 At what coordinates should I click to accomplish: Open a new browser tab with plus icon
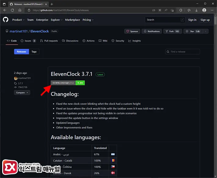pyautogui.click(x=52, y=4)
